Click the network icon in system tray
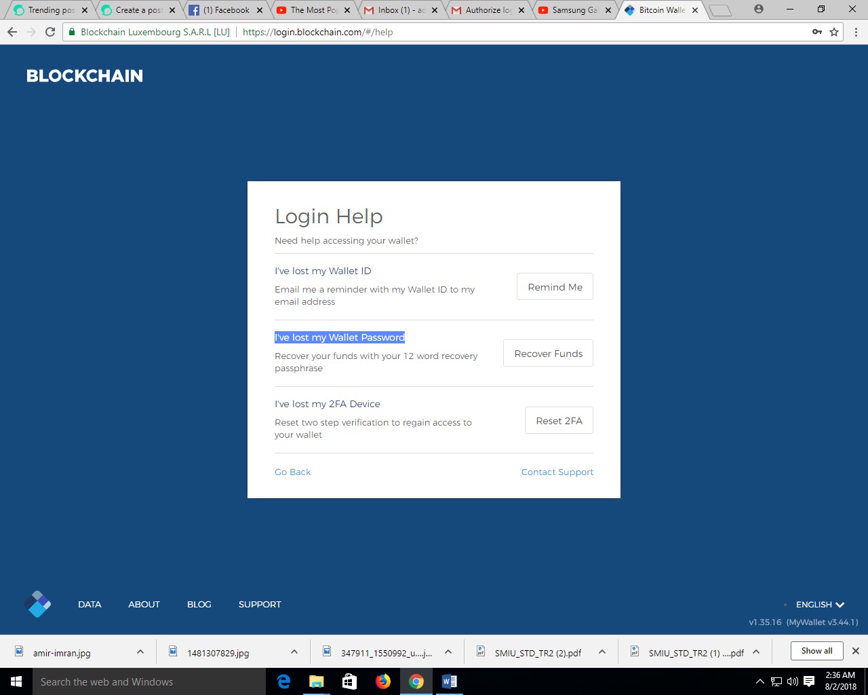Image resolution: width=868 pixels, height=695 pixels. pos(776,681)
